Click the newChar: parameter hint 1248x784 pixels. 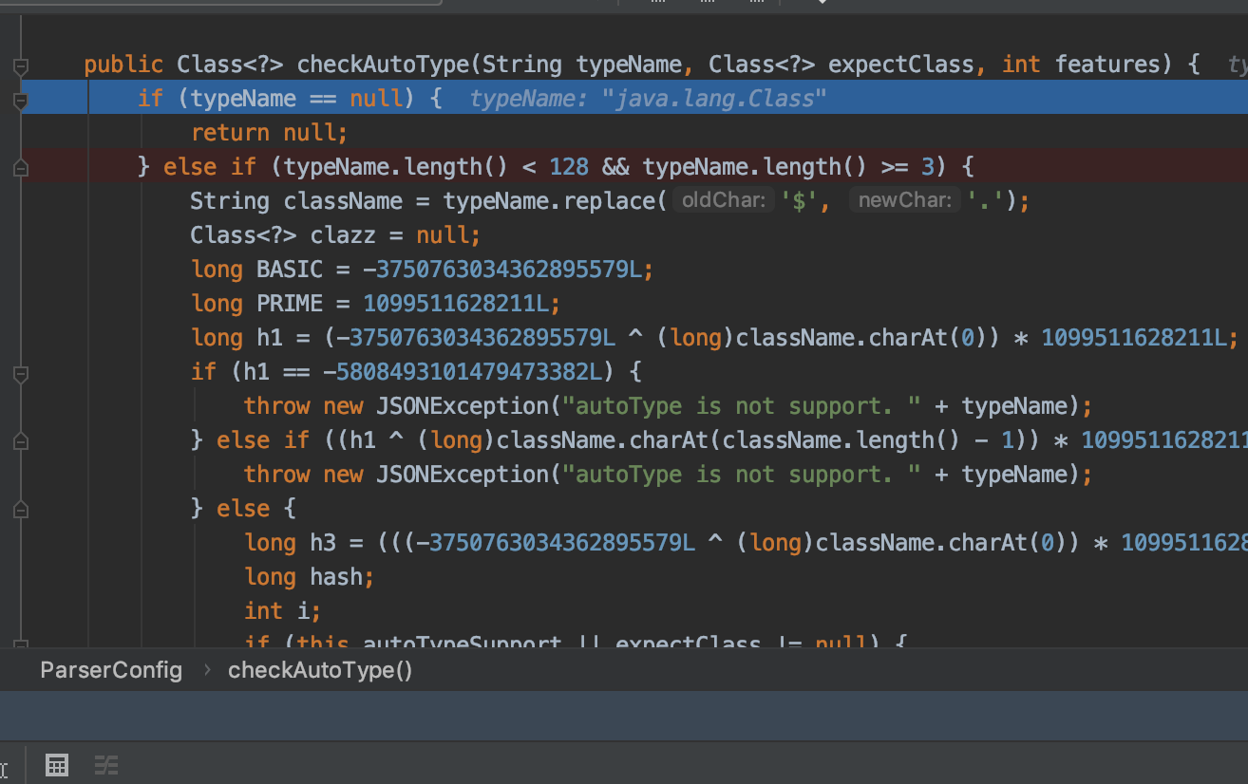coord(905,201)
